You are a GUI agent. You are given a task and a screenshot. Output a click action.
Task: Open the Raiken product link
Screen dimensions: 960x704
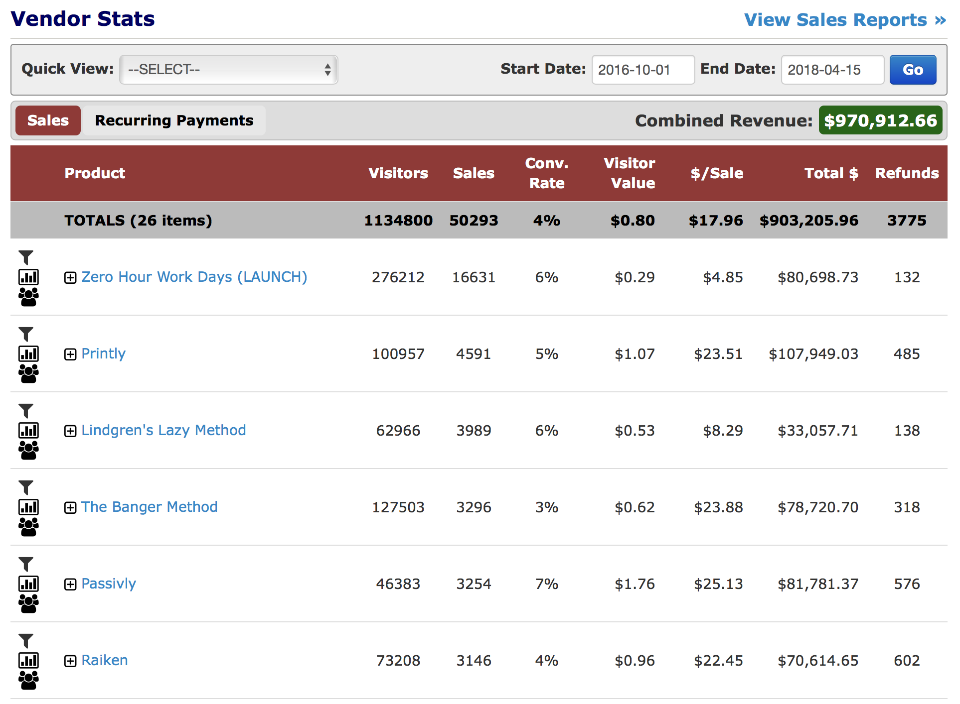[x=105, y=661]
